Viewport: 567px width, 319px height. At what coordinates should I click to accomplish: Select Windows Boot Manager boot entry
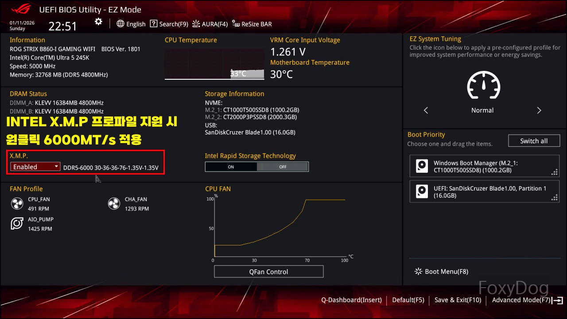(x=485, y=167)
